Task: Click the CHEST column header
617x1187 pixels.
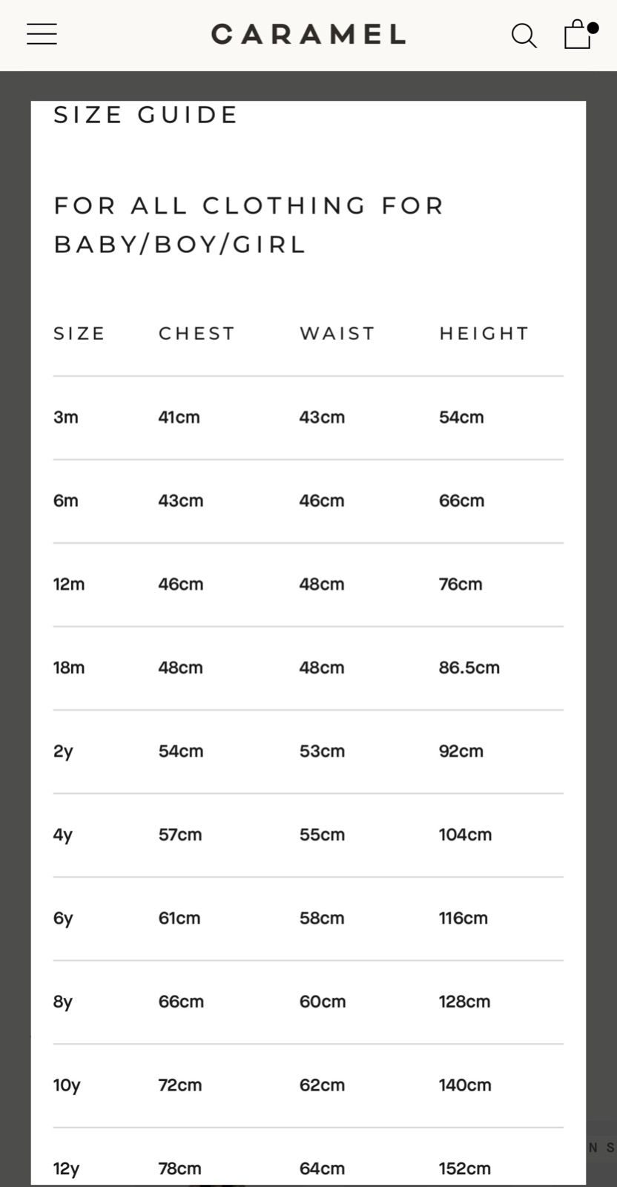Action: (197, 334)
